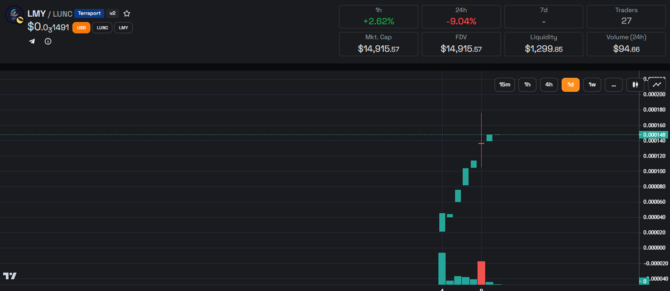This screenshot has width=670, height=291.
Task: Click the LMY / LUNC pair name
Action: [49, 13]
